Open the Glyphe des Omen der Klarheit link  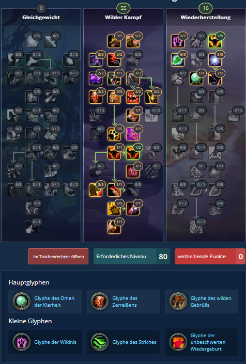click(54, 302)
